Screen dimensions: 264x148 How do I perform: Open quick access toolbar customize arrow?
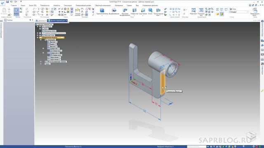[x=21, y=2]
